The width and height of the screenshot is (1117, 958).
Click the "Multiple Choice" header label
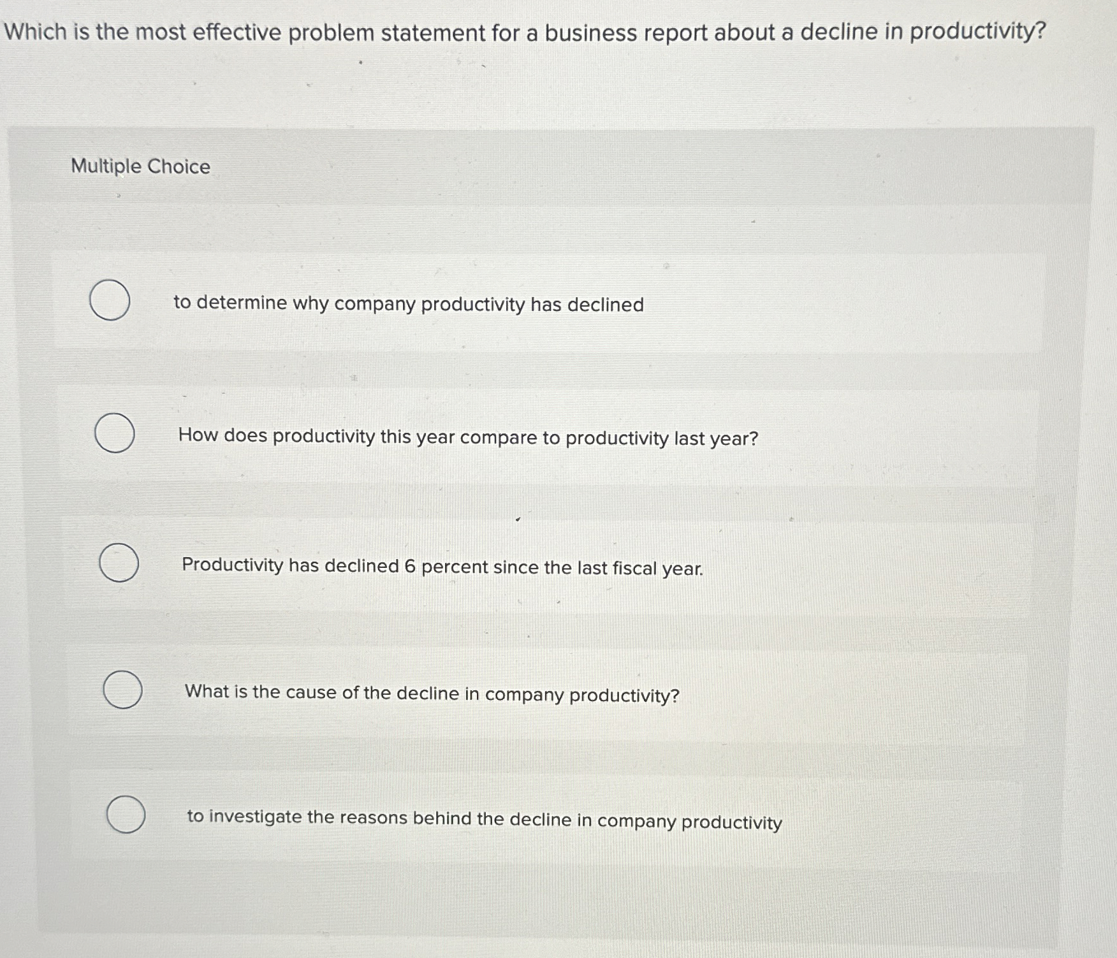point(139,167)
